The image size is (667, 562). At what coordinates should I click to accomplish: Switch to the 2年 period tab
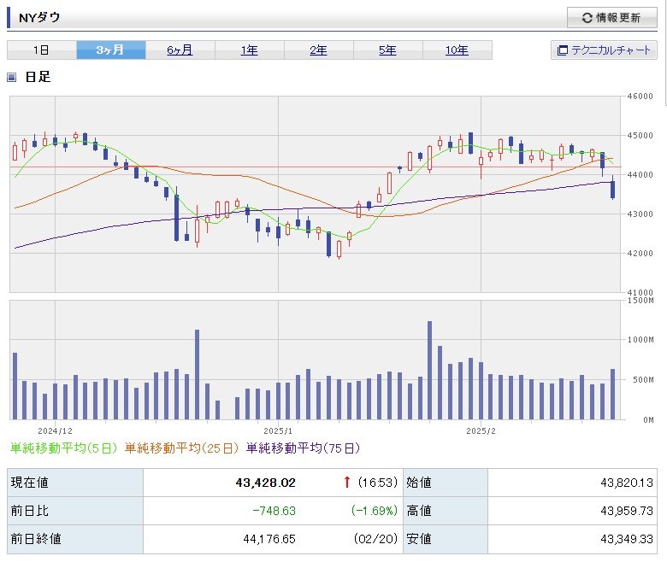pos(318,50)
